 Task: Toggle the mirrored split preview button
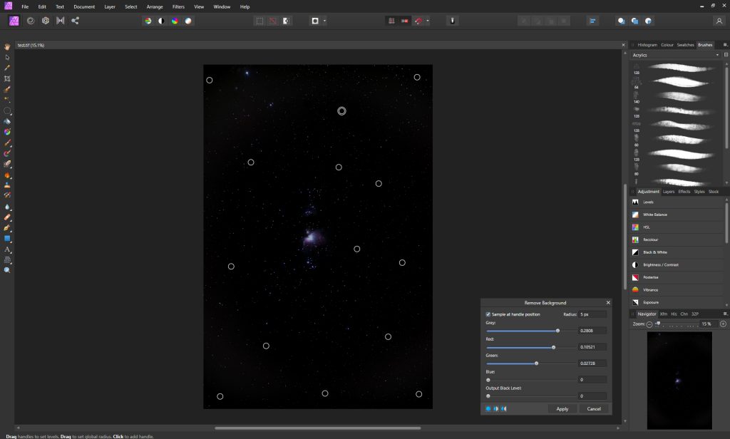(504, 408)
